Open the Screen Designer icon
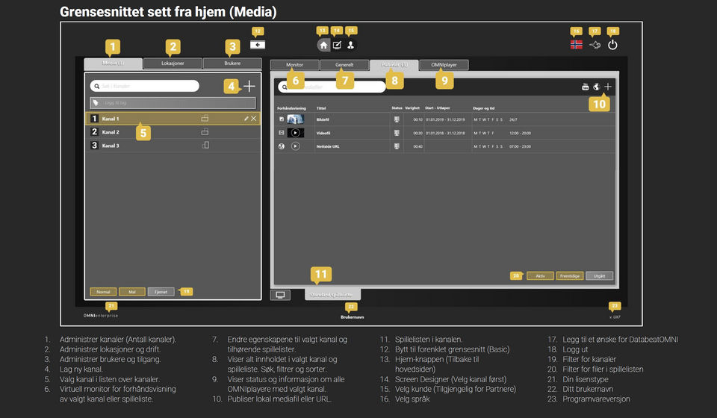717x418 pixels. click(337, 45)
